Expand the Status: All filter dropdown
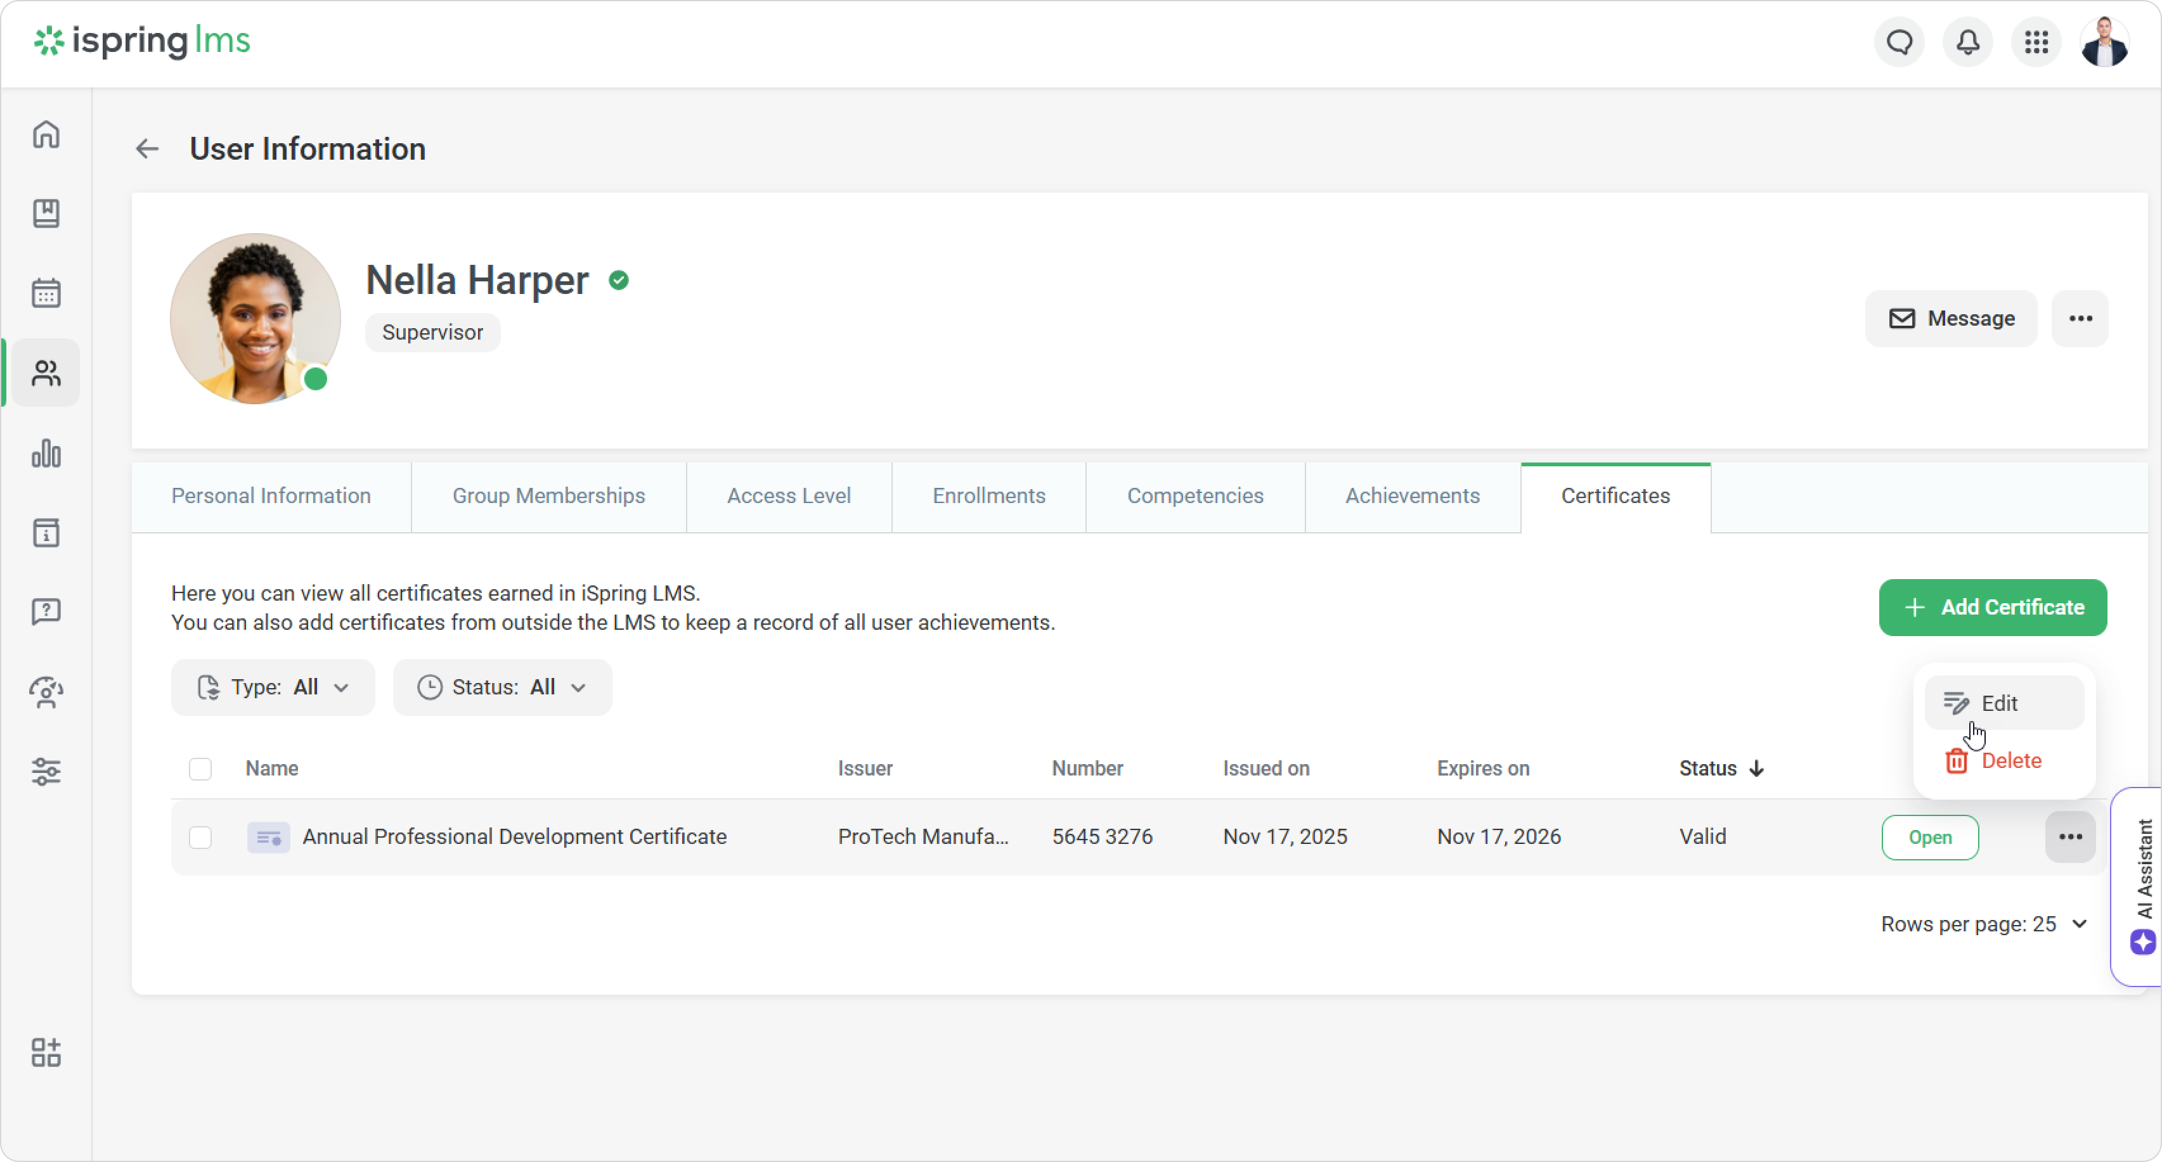This screenshot has width=2162, height=1162. point(502,687)
